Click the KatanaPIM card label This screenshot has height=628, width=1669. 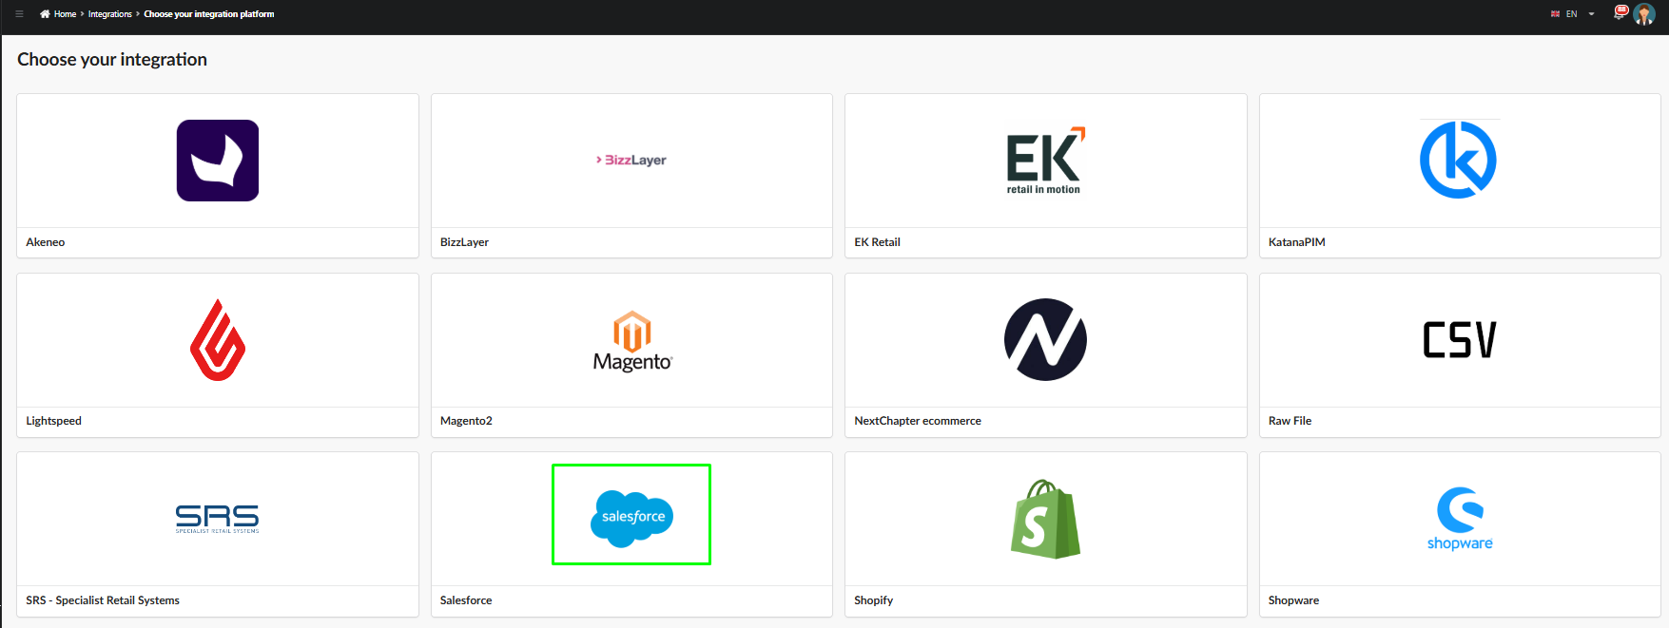1297,242
